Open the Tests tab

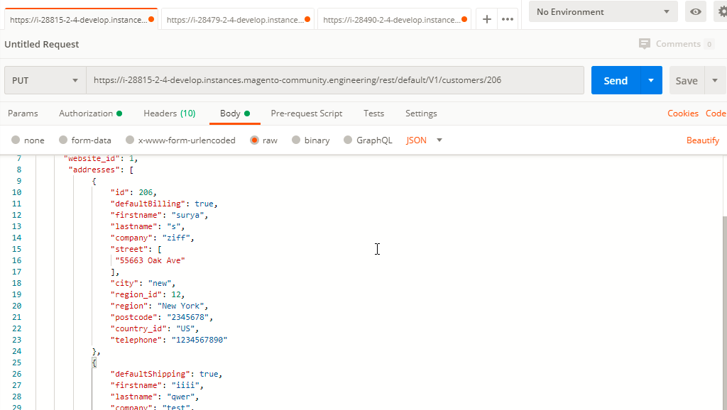[x=373, y=113]
